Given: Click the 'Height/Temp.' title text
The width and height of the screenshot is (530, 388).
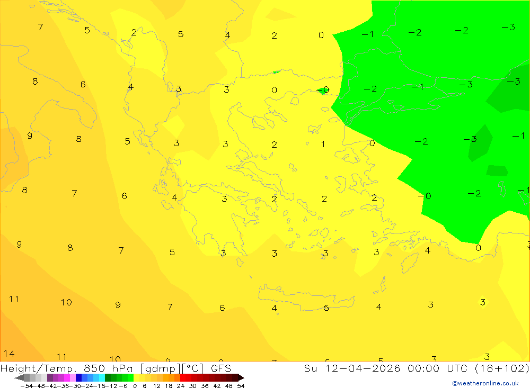Looking at the screenshot, I should pos(37,368).
